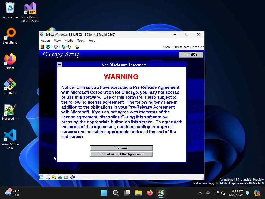Minimize the 86Box window
265x199 pixels.
pyautogui.click(x=175, y=34)
